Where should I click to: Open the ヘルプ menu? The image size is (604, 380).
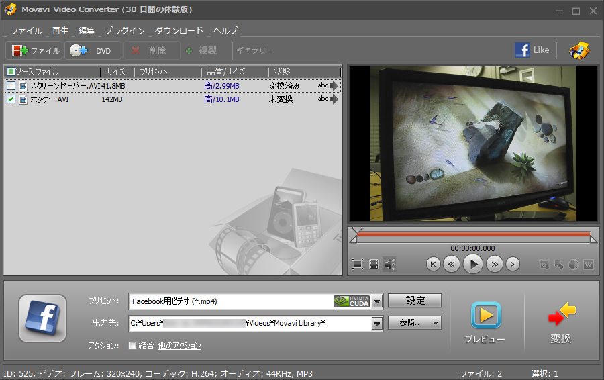[225, 30]
